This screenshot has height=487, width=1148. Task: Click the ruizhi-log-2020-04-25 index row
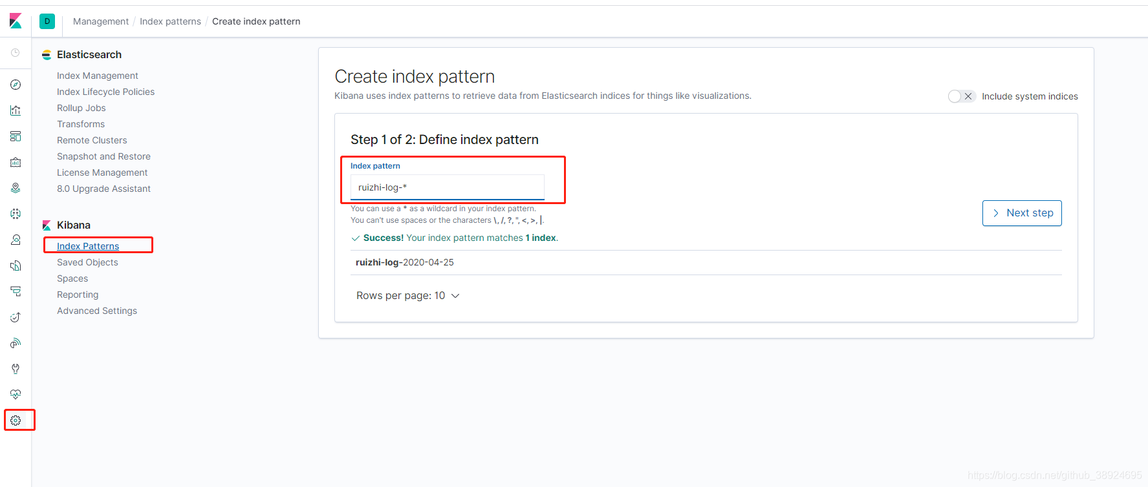(706, 262)
